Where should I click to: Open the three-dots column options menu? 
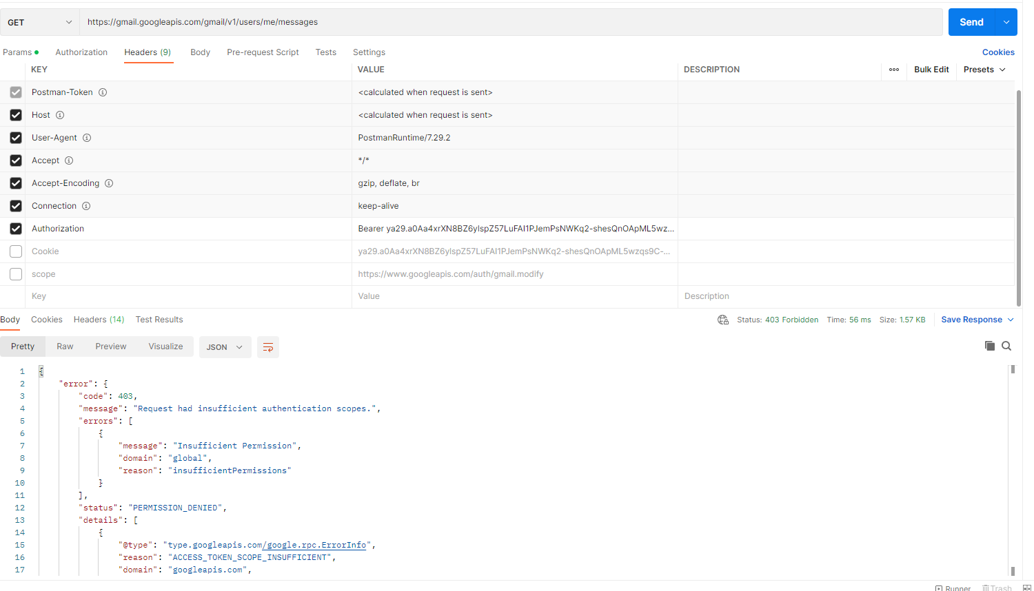894,70
